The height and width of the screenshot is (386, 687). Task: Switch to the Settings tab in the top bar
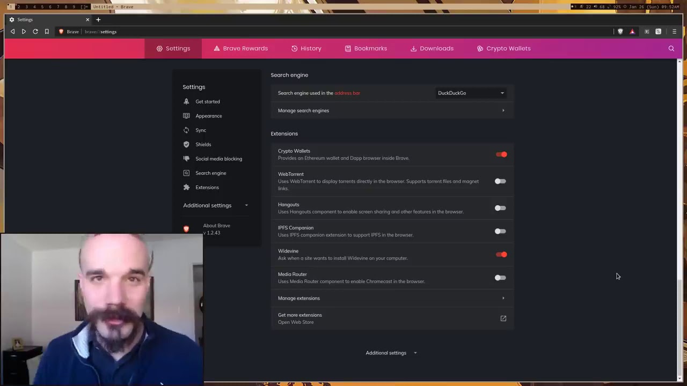[173, 48]
